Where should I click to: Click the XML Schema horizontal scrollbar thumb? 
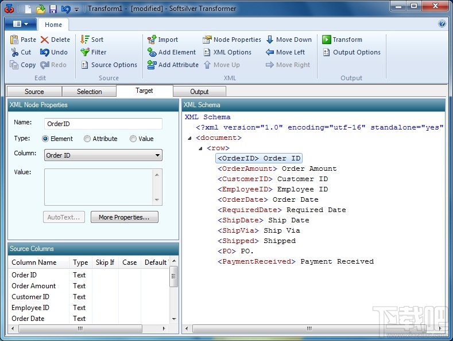click(309, 328)
